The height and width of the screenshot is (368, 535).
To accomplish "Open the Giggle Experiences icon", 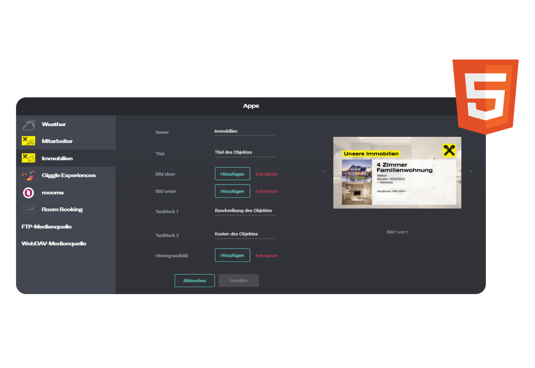I will tap(28, 175).
